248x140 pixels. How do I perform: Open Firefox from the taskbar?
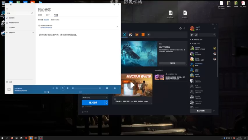tap(12, 138)
